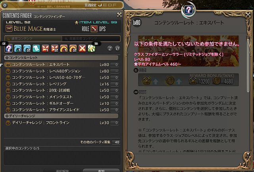Open the green Gold Saucer category icon
Viewport: 254px width, 172px height.
(x=92, y=48)
